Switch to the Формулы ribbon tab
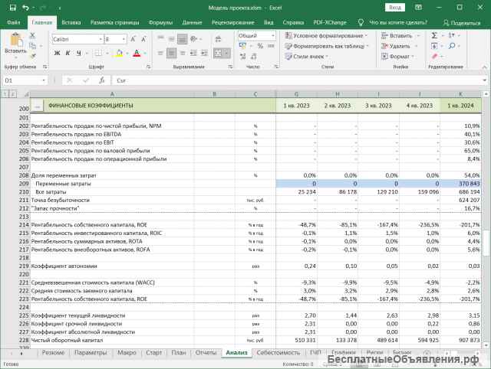This screenshot has height=369, width=491. click(x=160, y=23)
